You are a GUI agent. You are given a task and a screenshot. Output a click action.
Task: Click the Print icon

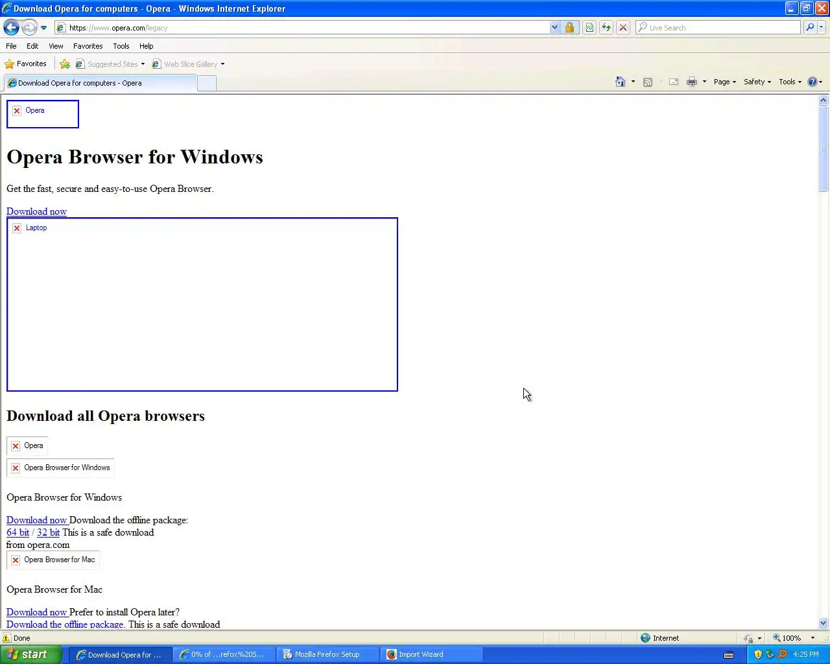coord(692,82)
